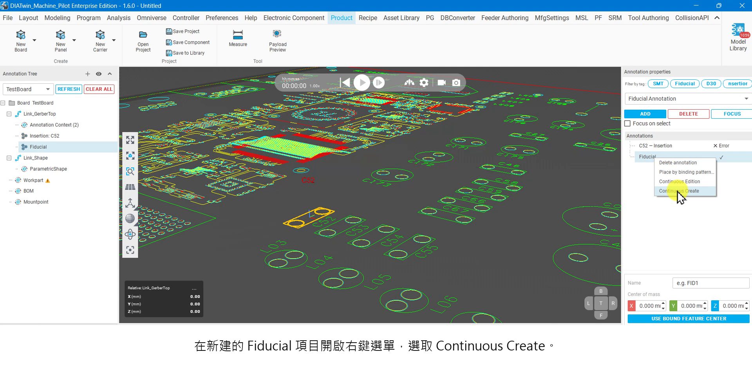Image resolution: width=752 pixels, height=372 pixels.
Task: Choose Delete annotation from context menu
Action: pos(685,163)
